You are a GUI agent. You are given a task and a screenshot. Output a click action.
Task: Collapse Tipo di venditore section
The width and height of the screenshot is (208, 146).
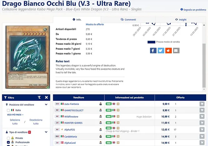pos(46,132)
